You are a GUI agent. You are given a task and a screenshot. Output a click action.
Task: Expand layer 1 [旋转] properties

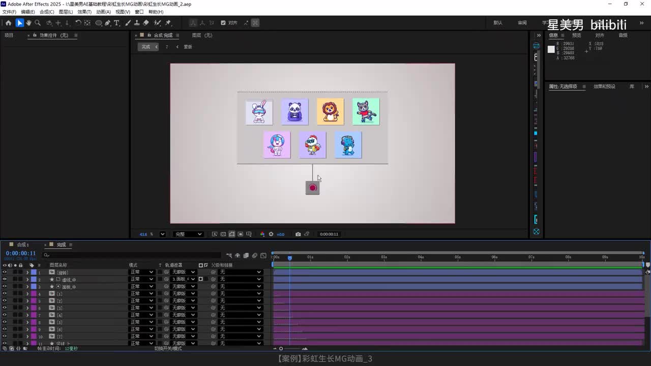[27, 272]
